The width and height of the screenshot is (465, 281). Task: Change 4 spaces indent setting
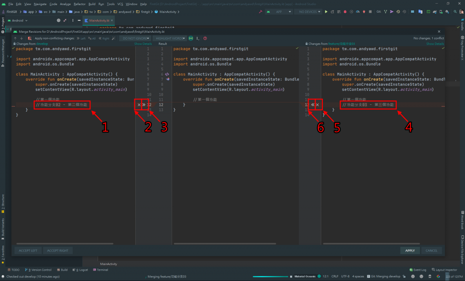(x=358, y=276)
